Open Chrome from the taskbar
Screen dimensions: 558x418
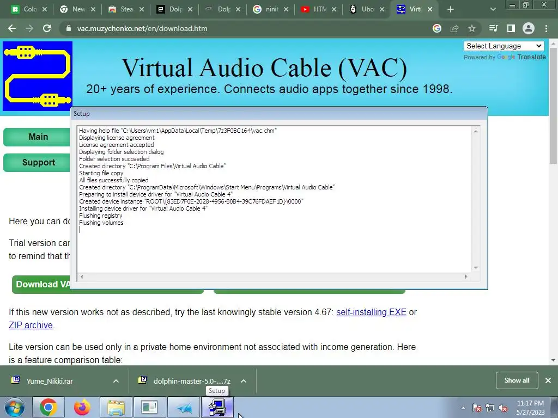pyautogui.click(x=48, y=407)
